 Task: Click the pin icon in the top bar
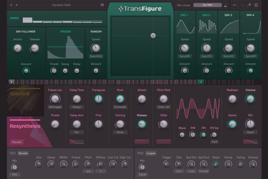coord(249,5)
